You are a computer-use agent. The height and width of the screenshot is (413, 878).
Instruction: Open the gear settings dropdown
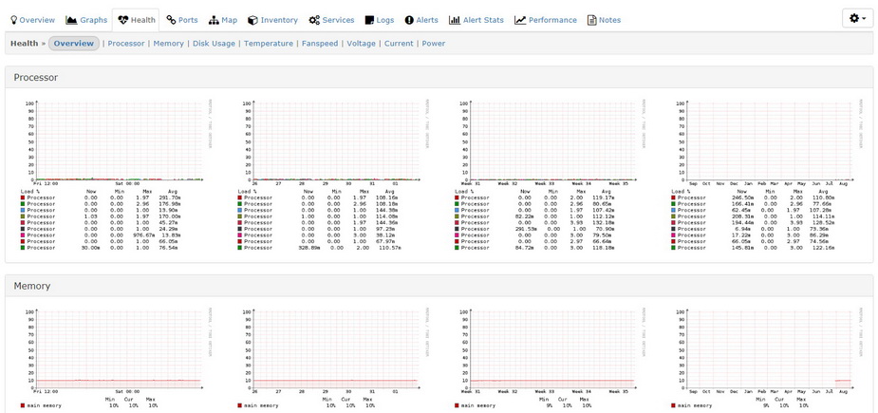857,18
